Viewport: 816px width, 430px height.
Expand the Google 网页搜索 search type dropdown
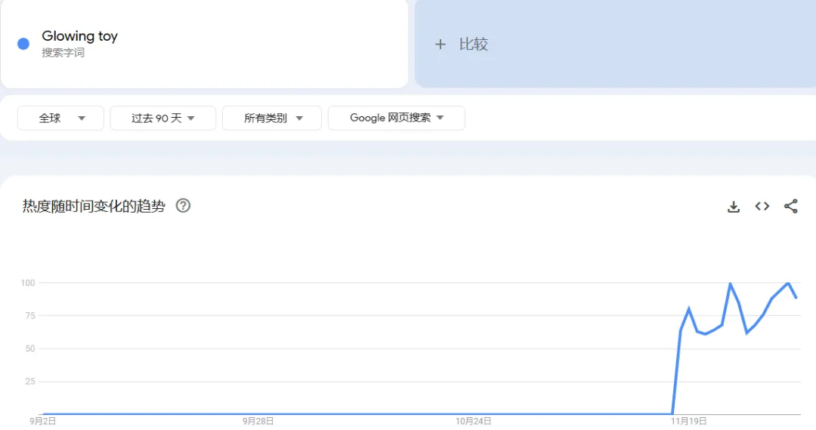coord(396,118)
